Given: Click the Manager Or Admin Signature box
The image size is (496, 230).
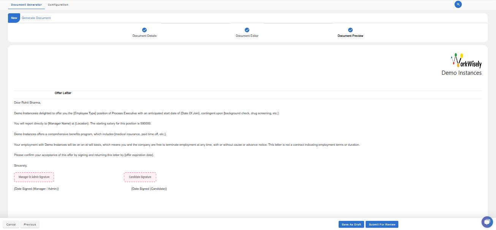Looking at the screenshot, I should pos(34,177).
